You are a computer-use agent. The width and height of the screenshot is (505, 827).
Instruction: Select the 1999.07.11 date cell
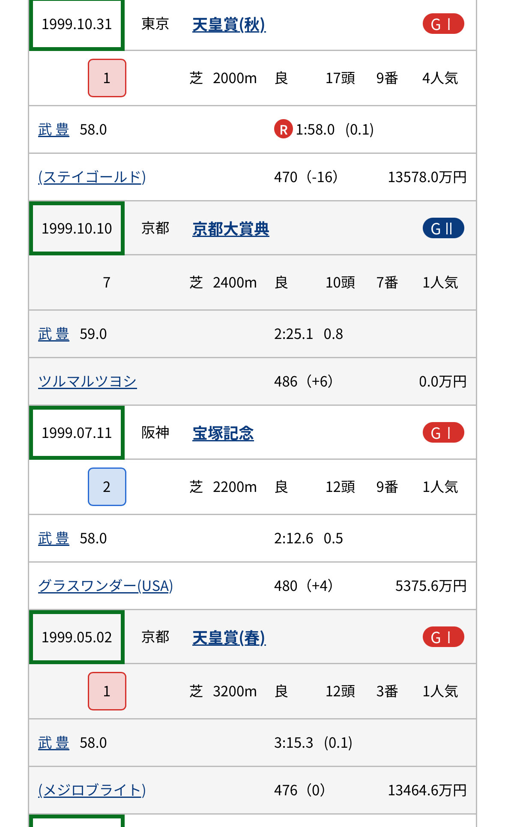click(77, 433)
